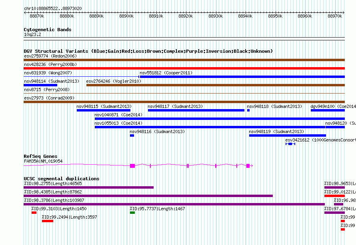Select the Cytogenetic Bands track title
The width and height of the screenshot is (356, 245).
(x=48, y=30)
